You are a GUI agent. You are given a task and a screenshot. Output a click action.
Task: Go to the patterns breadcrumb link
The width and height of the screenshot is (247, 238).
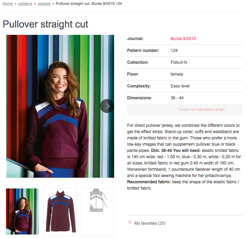25,3
